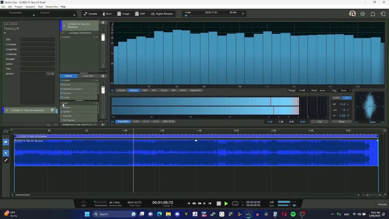Toggle the Headphones output switch
This screenshot has height=219, width=389.
click(x=103, y=125)
